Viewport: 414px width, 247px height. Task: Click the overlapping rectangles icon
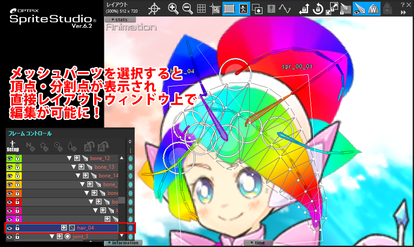coord(257,9)
